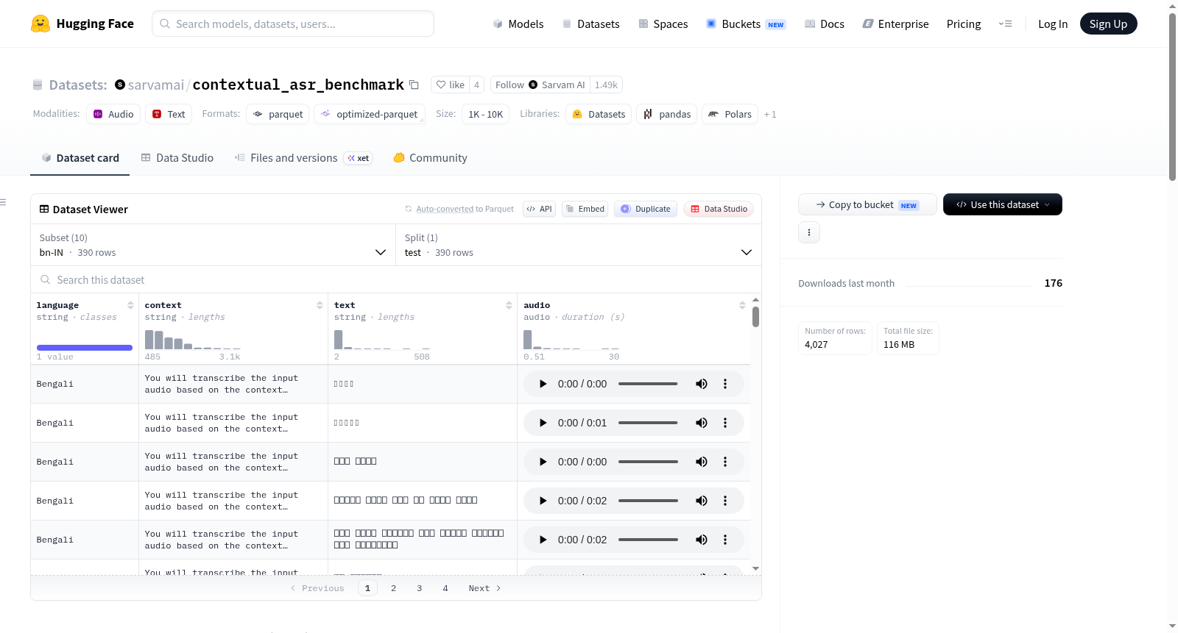1178x633 pixels.
Task: Open more options on fourth audio player
Action: pos(725,501)
